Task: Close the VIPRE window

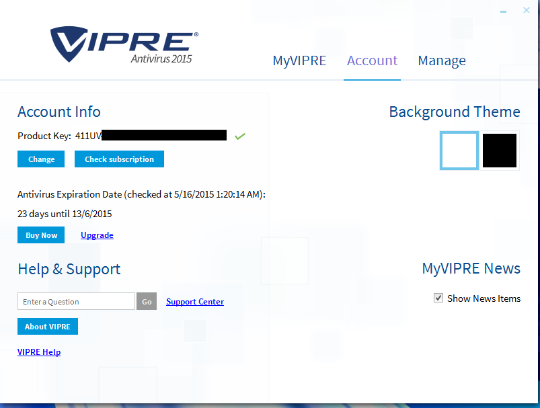Action: (x=527, y=10)
